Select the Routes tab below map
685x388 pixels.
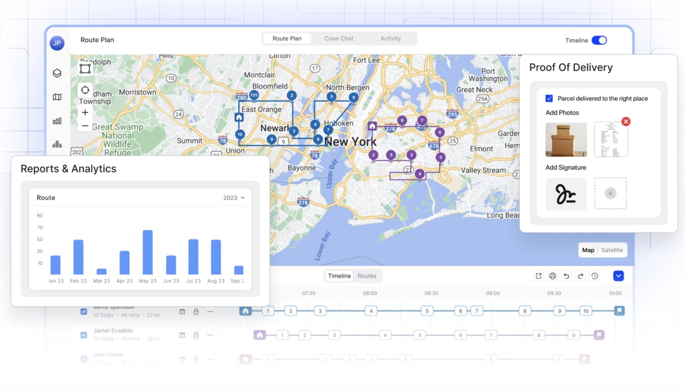[x=367, y=276]
